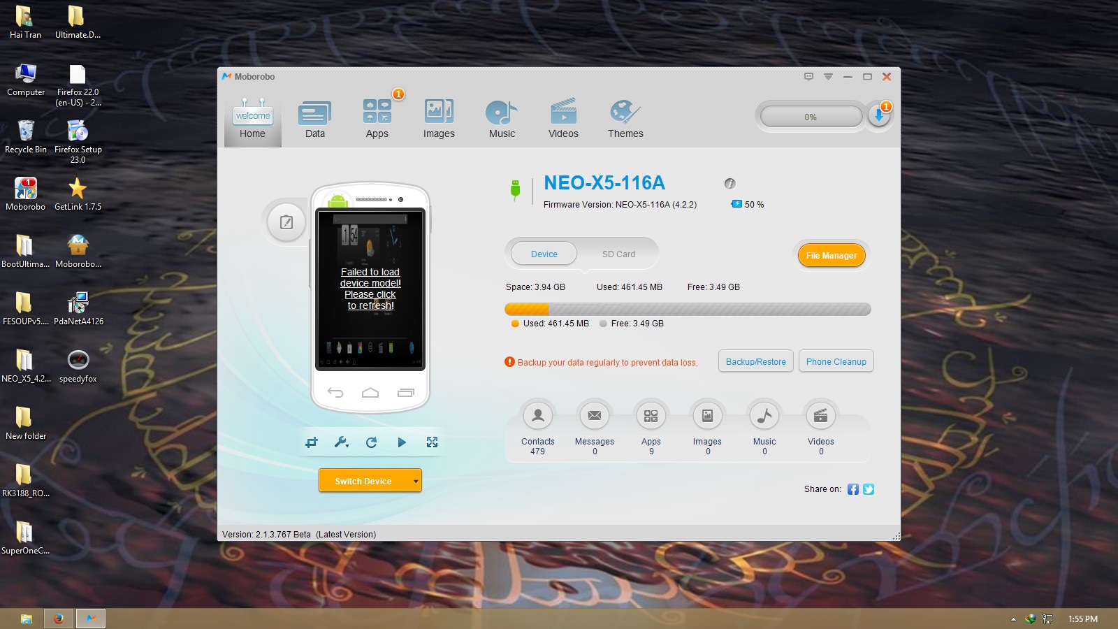Viewport: 1118px width, 629px height.
Task: Click the phone home navigation button
Action: pos(370,393)
